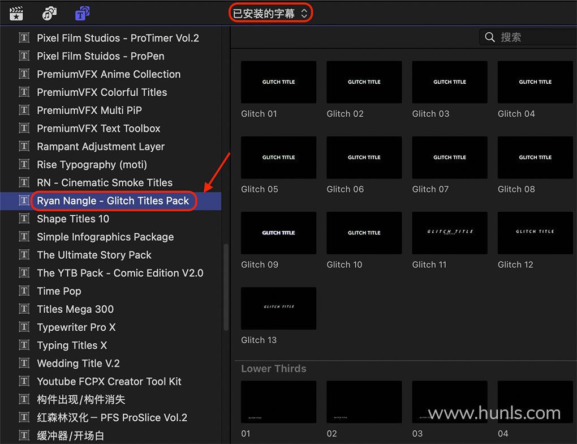Select the Glitch 13 title thumbnail
The height and width of the screenshot is (444, 577).
(x=278, y=309)
